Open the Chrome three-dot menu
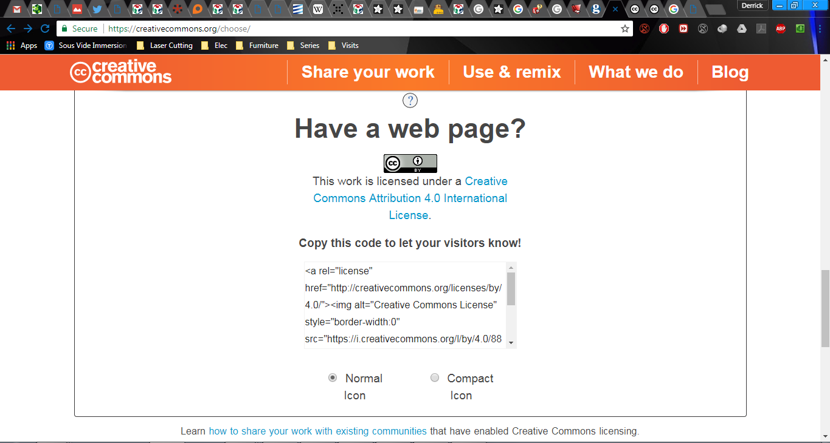Viewport: 830px width, 443px height. 820,29
